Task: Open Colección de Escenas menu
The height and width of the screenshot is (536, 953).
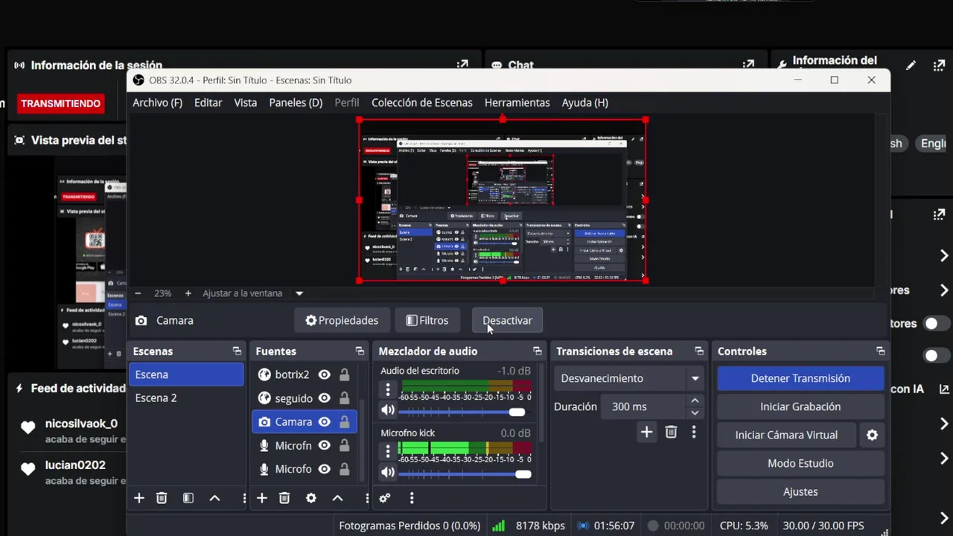Action: pyautogui.click(x=421, y=103)
